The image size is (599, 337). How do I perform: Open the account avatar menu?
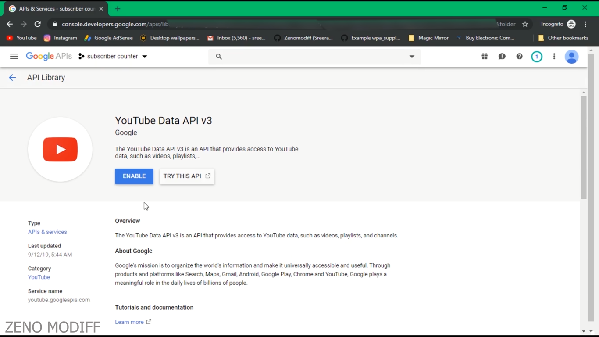click(571, 57)
